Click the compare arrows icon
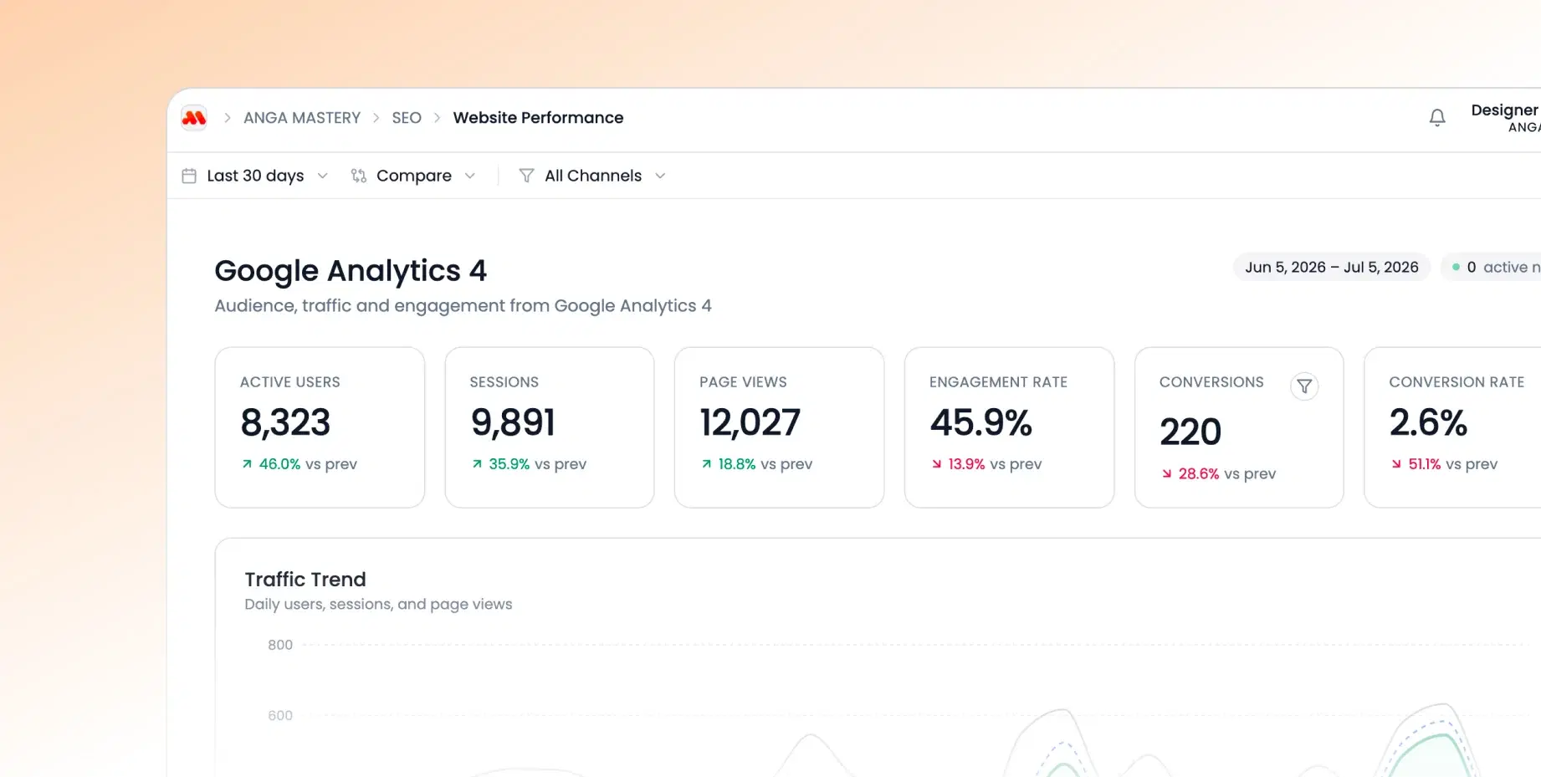The image size is (1541, 777). [359, 176]
